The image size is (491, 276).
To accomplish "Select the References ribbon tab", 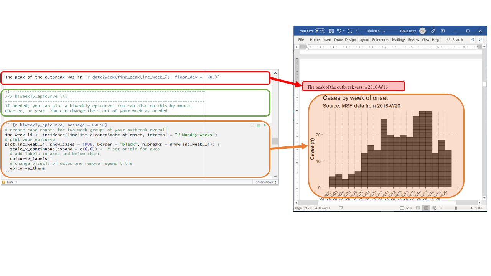I will (381, 39).
